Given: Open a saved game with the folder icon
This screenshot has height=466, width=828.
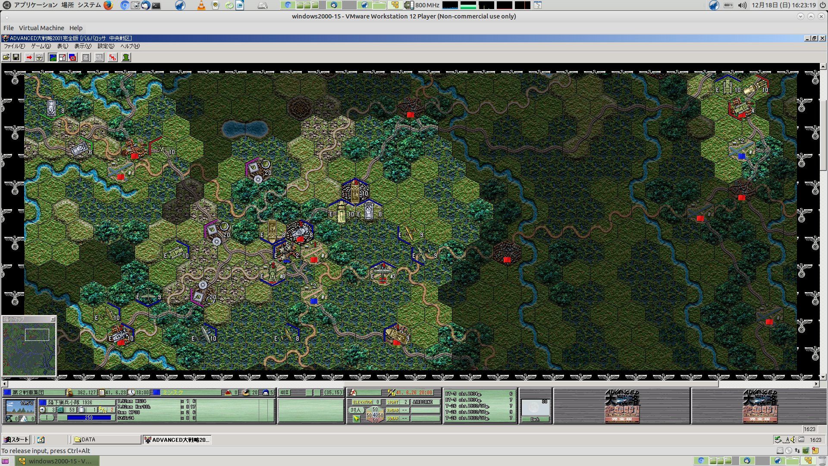Looking at the screenshot, I should [x=6, y=57].
